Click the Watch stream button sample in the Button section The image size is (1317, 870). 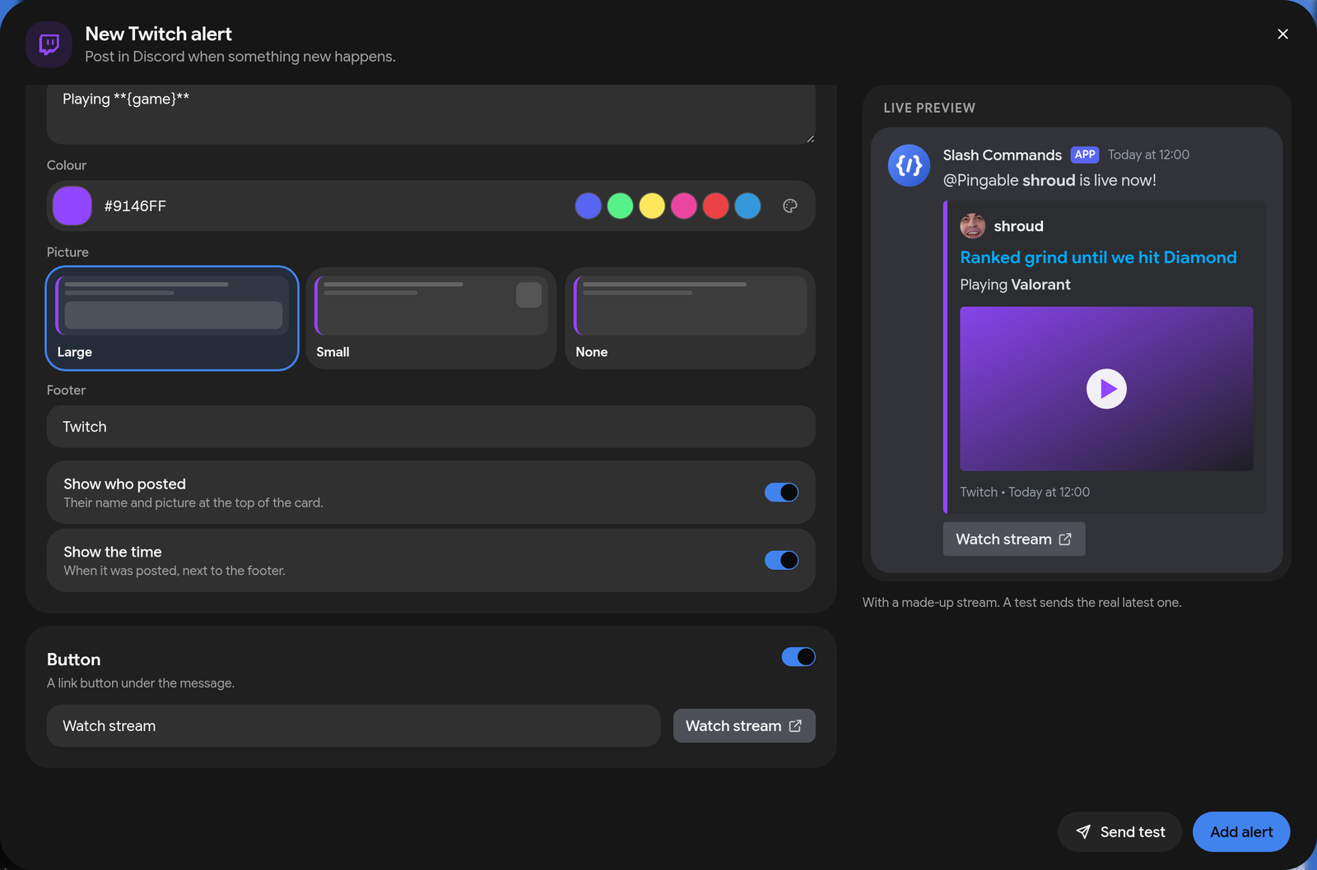[744, 726]
